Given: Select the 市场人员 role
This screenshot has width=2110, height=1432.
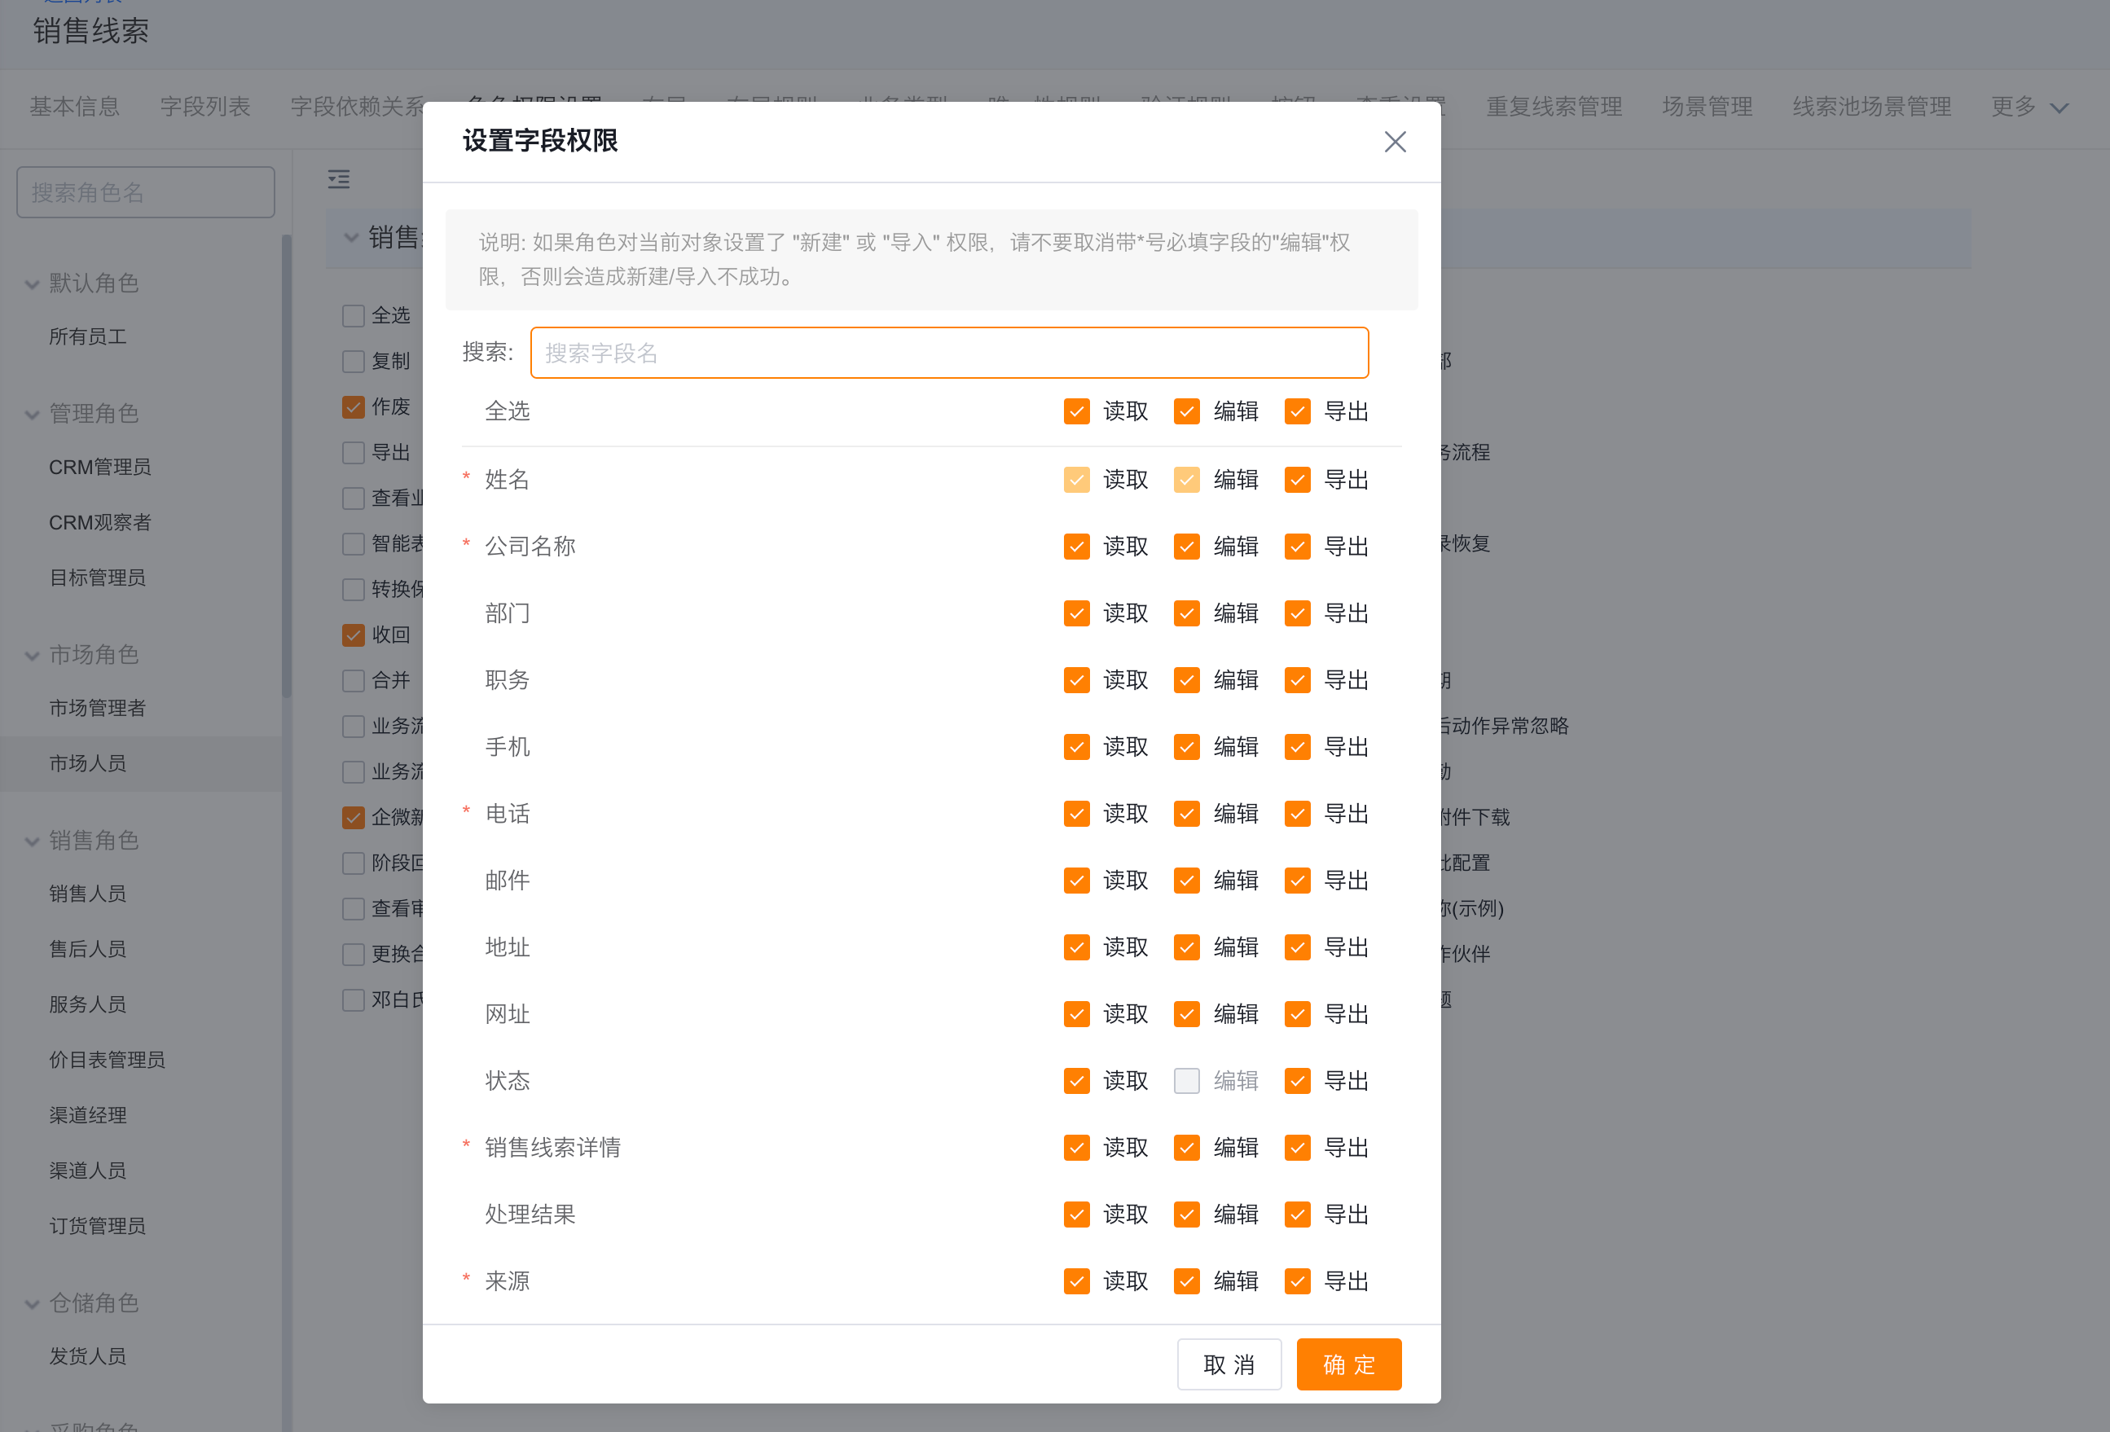Looking at the screenshot, I should point(88,762).
